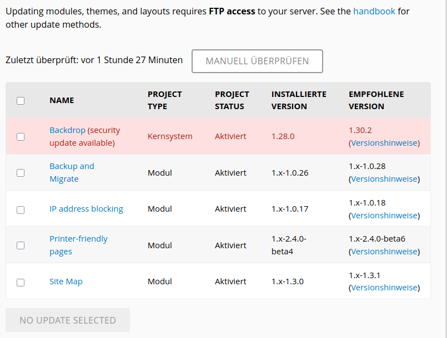Open Versionshinweise for Printer-friendly pages
This screenshot has height=338, width=447.
tap(383, 251)
